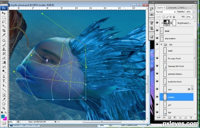Image resolution: width=200 pixels, height=128 pixels.
Task: Select the Zoom tool
Action: (4, 108)
